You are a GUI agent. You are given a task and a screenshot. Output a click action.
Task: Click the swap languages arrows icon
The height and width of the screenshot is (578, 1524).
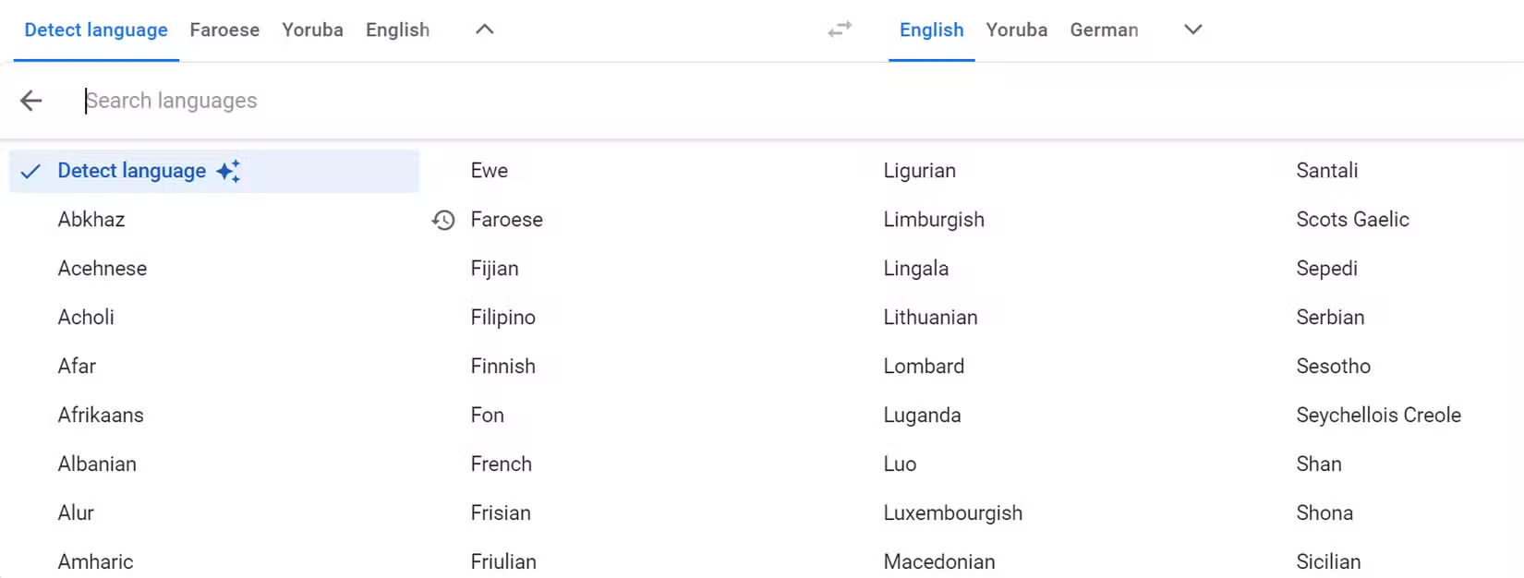pos(839,30)
